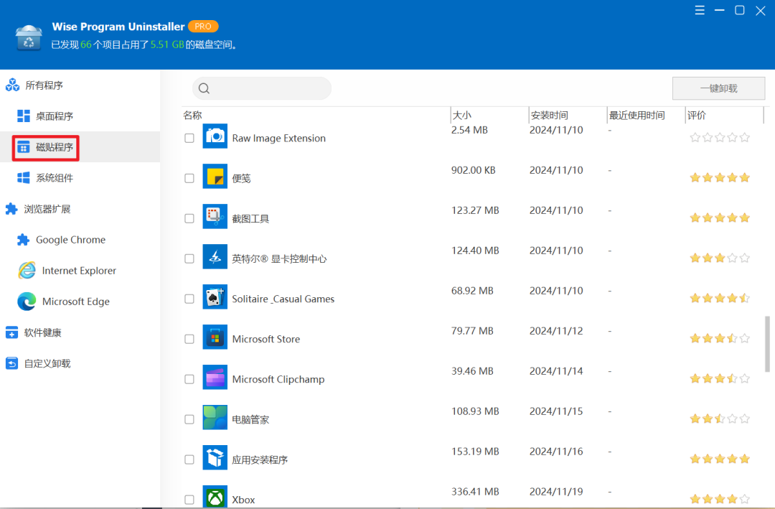Image resolution: width=775 pixels, height=509 pixels.
Task: Switch to Google Chrome extensions
Action: coord(70,240)
